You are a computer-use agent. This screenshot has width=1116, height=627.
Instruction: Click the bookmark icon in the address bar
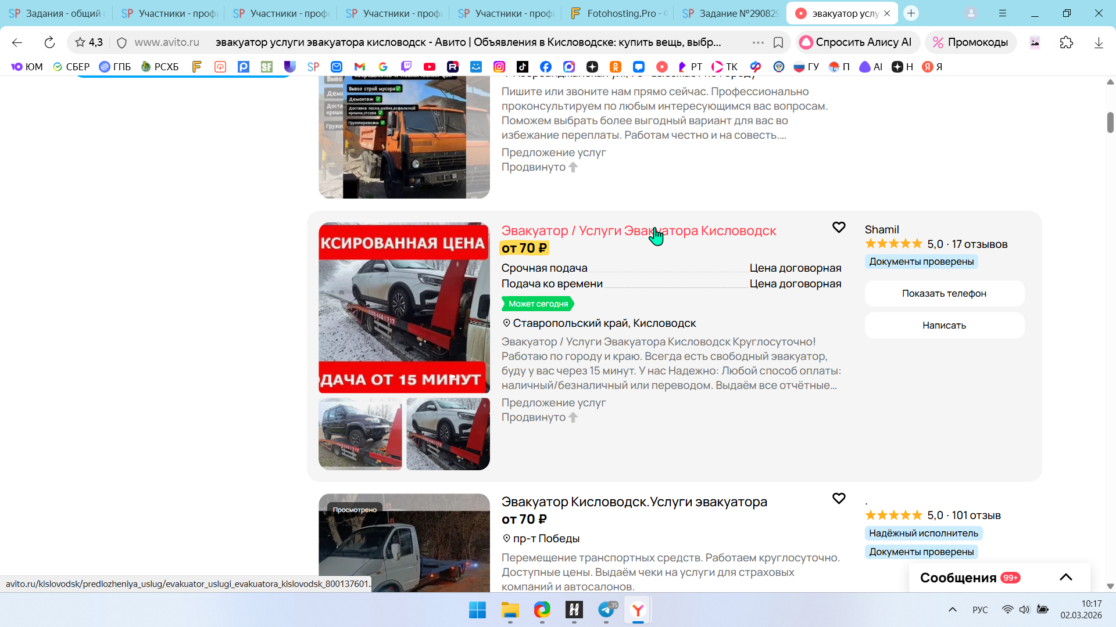click(778, 42)
